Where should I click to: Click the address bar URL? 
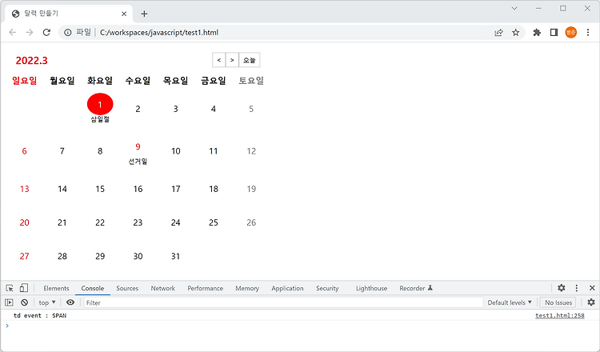(159, 33)
